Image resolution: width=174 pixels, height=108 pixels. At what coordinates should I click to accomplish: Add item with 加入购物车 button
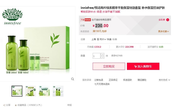[x=143, y=66]
